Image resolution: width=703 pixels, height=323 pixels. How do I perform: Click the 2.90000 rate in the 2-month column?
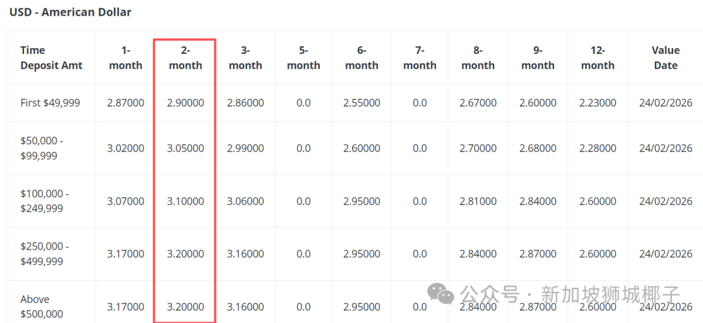(185, 103)
